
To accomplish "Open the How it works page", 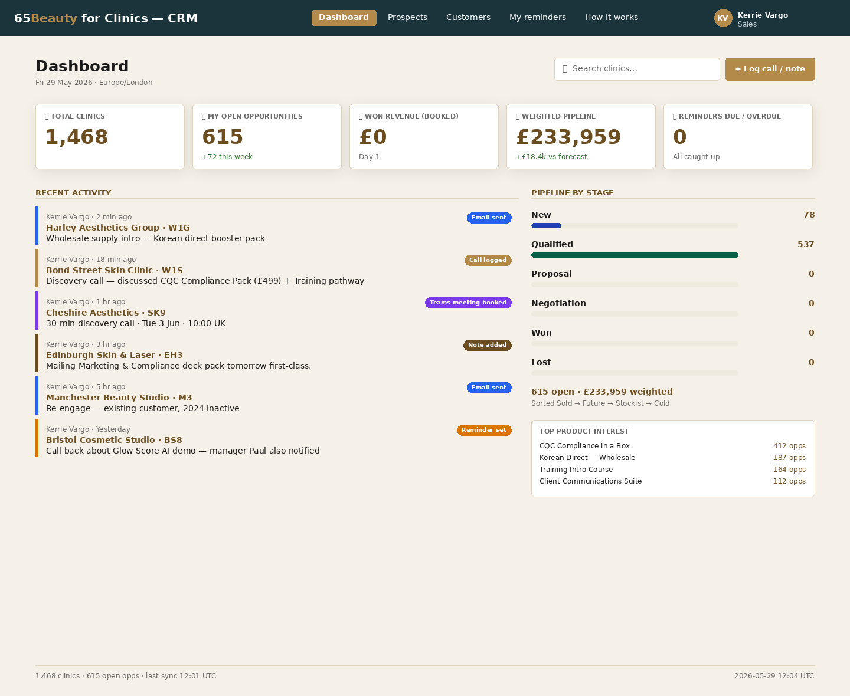I will pyautogui.click(x=612, y=18).
